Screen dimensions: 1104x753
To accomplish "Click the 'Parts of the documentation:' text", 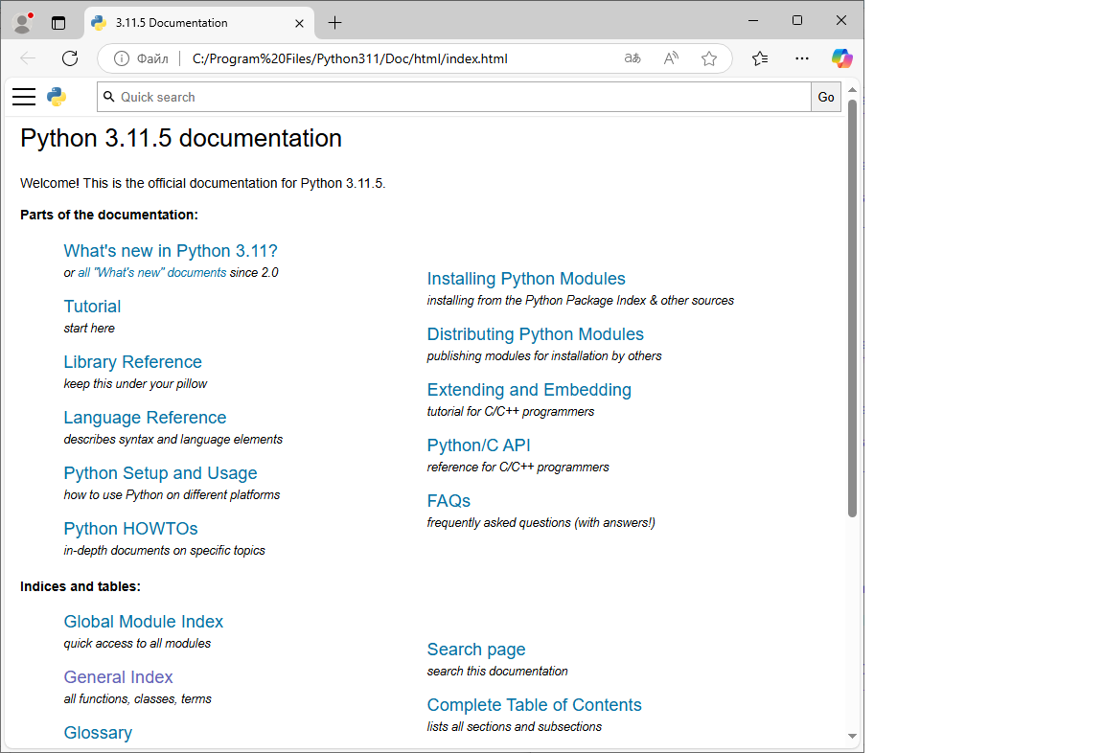I will coord(109,216).
